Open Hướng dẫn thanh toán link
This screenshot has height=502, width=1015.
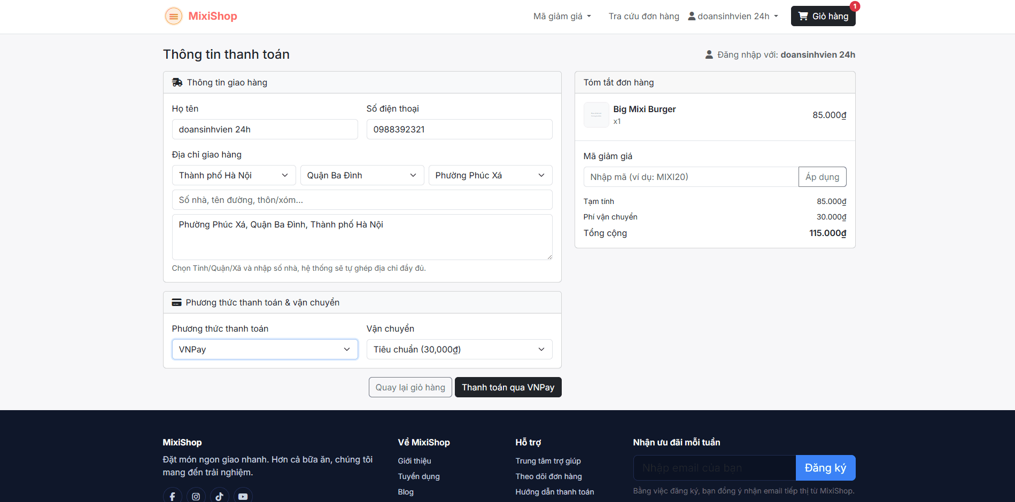point(554,492)
